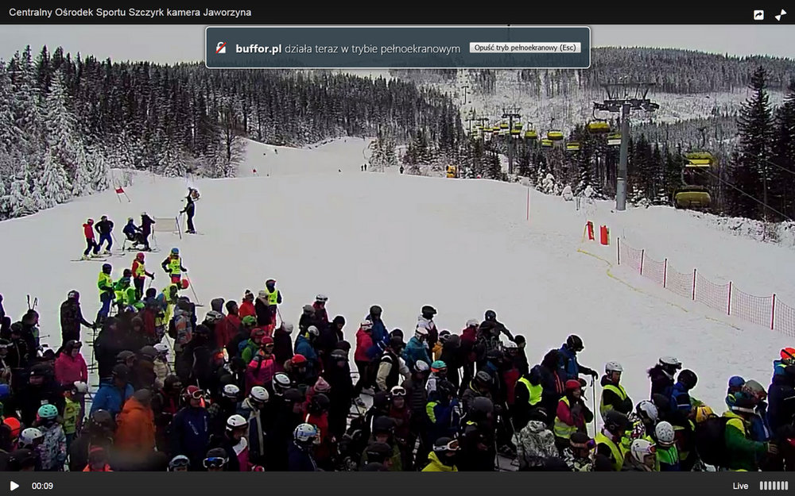The height and width of the screenshot is (496, 795).
Task: Click the ski slope video frame
Action: point(397,248)
